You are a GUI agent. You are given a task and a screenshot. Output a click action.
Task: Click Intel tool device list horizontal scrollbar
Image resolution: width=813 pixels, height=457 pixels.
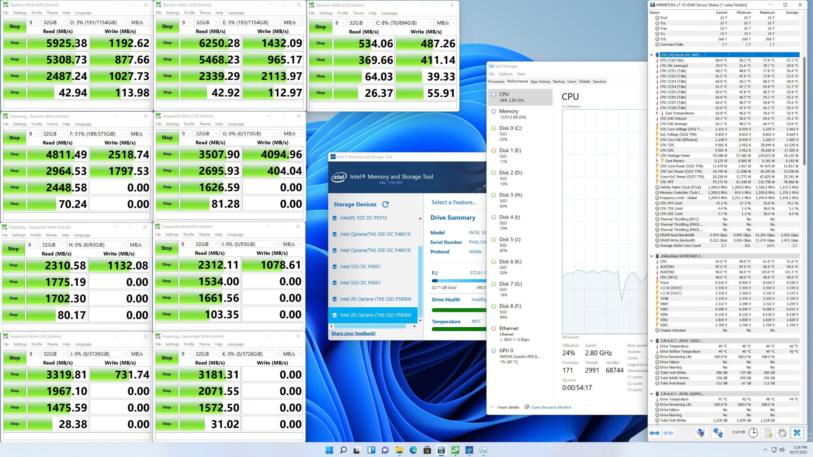370,326
